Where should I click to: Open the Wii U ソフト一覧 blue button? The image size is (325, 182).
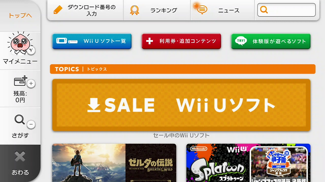click(x=92, y=41)
